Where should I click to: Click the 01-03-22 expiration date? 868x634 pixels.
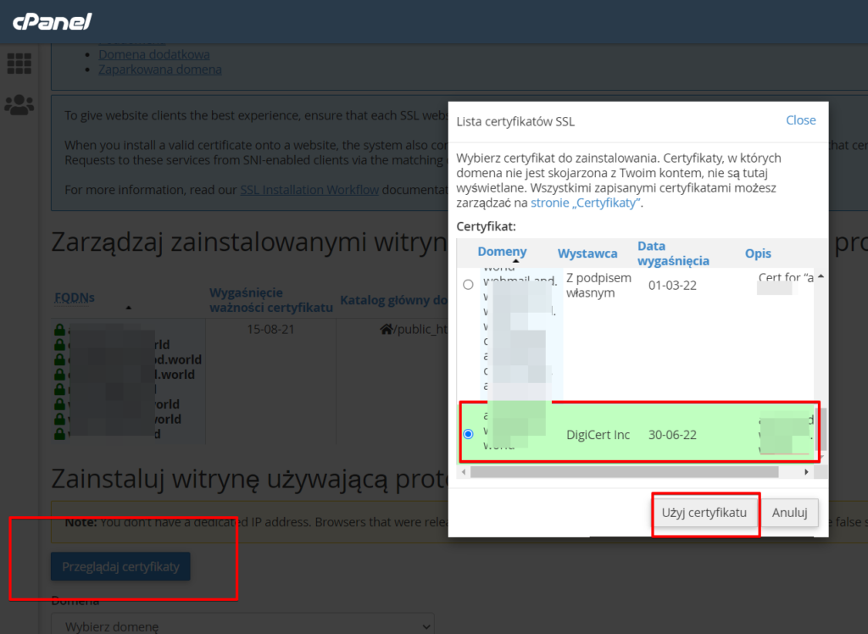click(672, 285)
